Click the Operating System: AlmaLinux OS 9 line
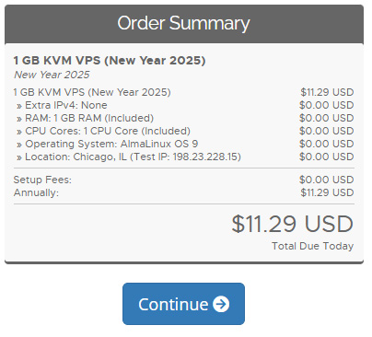372x337 pixels. tap(108, 144)
